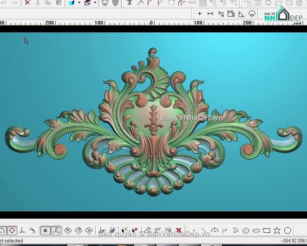Toggle the pressed center-point snap button
307x246 pixels.
coord(45,231)
